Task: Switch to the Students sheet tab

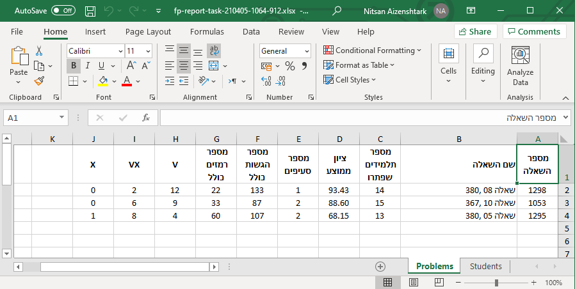Action: (x=485, y=266)
